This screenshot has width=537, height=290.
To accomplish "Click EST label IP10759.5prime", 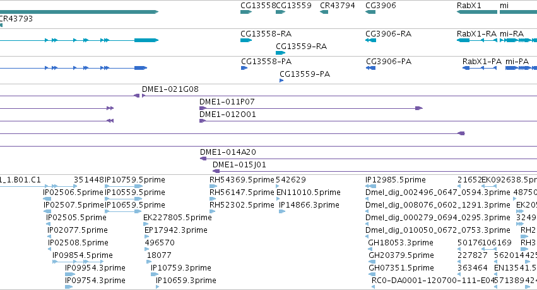I will (x=135, y=180).
